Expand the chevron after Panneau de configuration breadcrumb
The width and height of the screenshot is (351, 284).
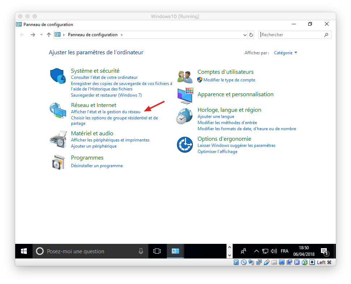point(122,35)
